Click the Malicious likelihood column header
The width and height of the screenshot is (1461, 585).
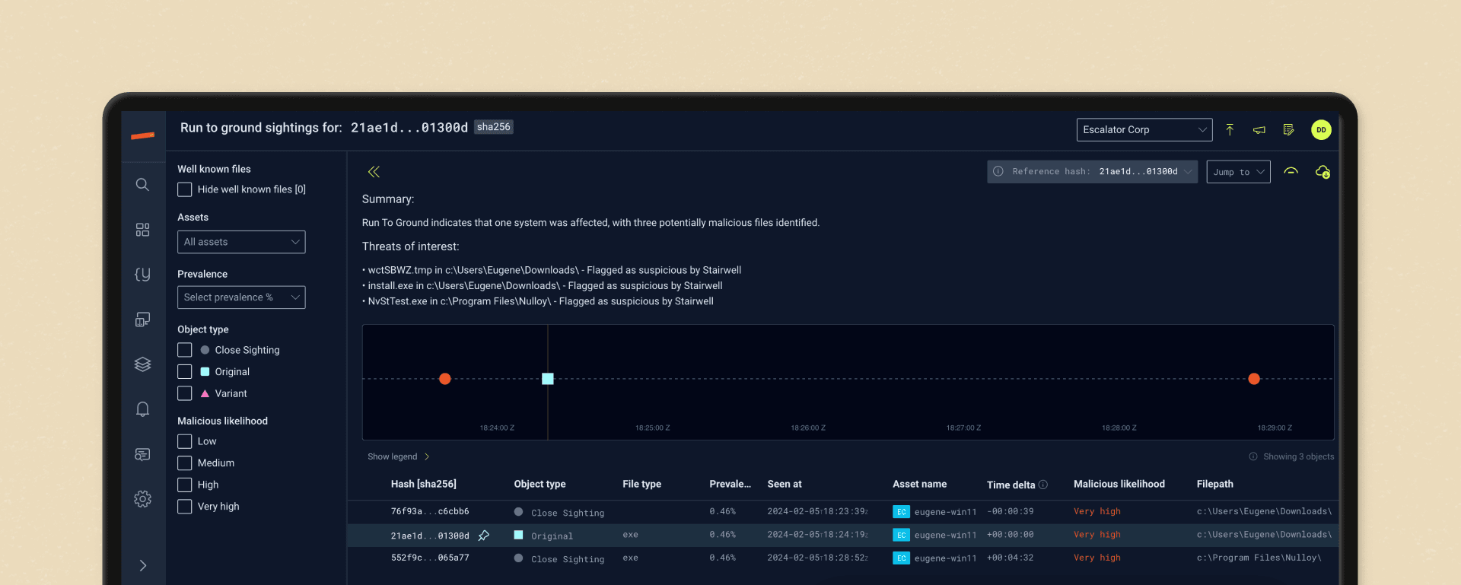(x=1119, y=485)
